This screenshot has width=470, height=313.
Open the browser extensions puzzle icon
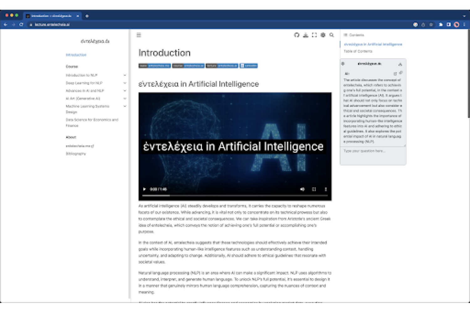pyautogui.click(x=441, y=24)
